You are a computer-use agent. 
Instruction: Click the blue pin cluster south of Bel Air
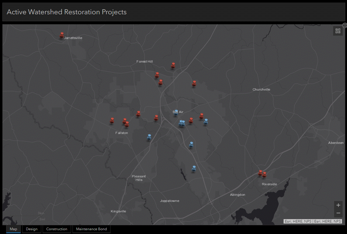[x=181, y=123]
